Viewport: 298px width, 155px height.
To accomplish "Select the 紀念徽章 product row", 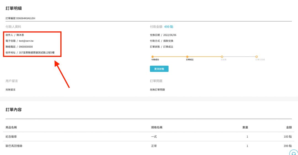I will click(x=13, y=137).
